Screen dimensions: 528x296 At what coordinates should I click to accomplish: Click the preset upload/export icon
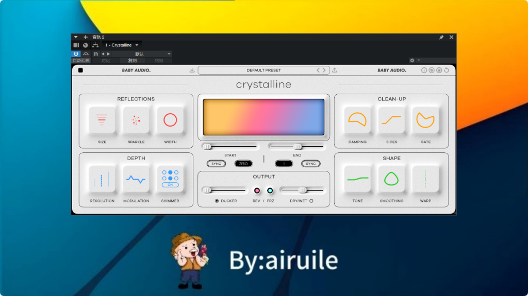pos(335,71)
